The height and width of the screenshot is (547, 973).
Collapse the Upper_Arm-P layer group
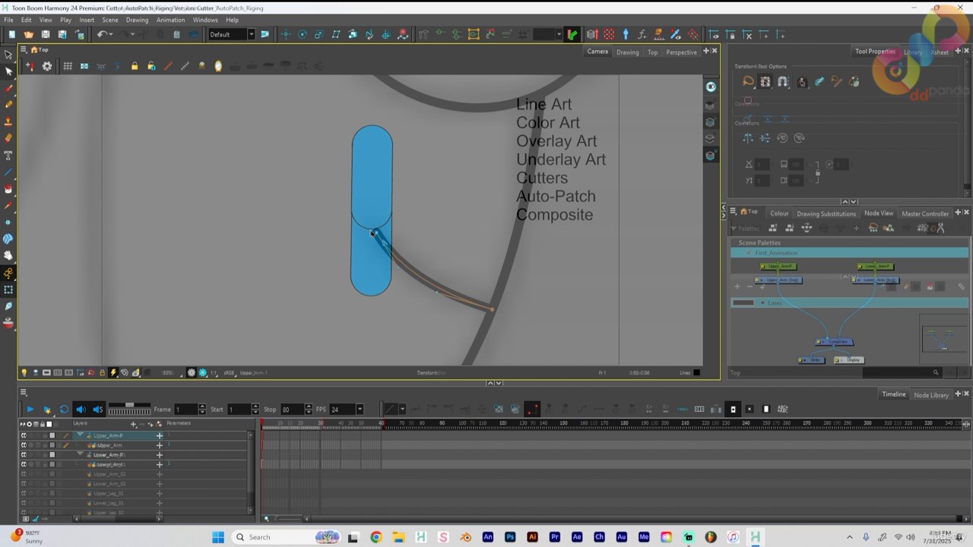coord(80,435)
